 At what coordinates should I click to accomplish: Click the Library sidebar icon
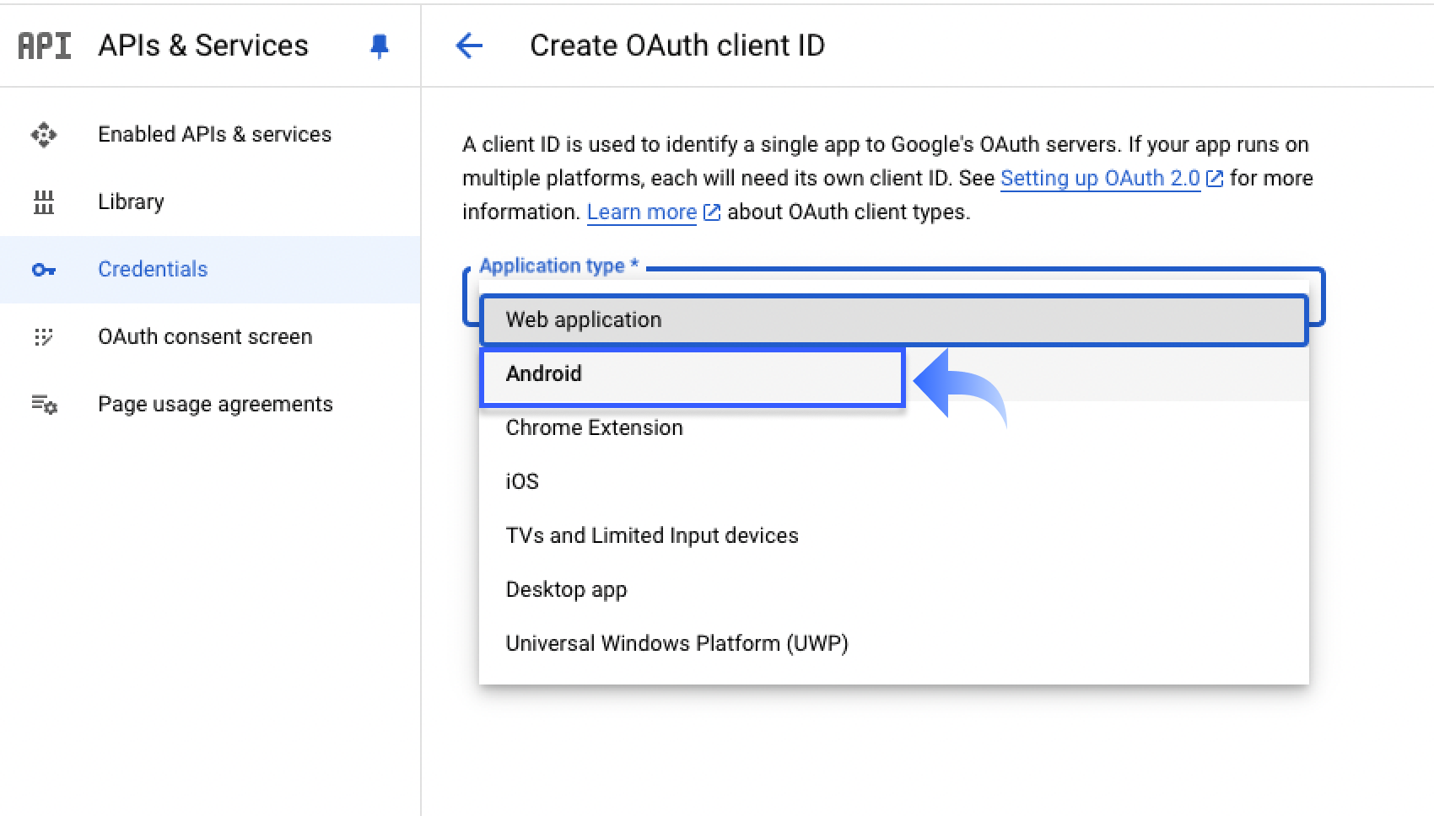[44, 201]
